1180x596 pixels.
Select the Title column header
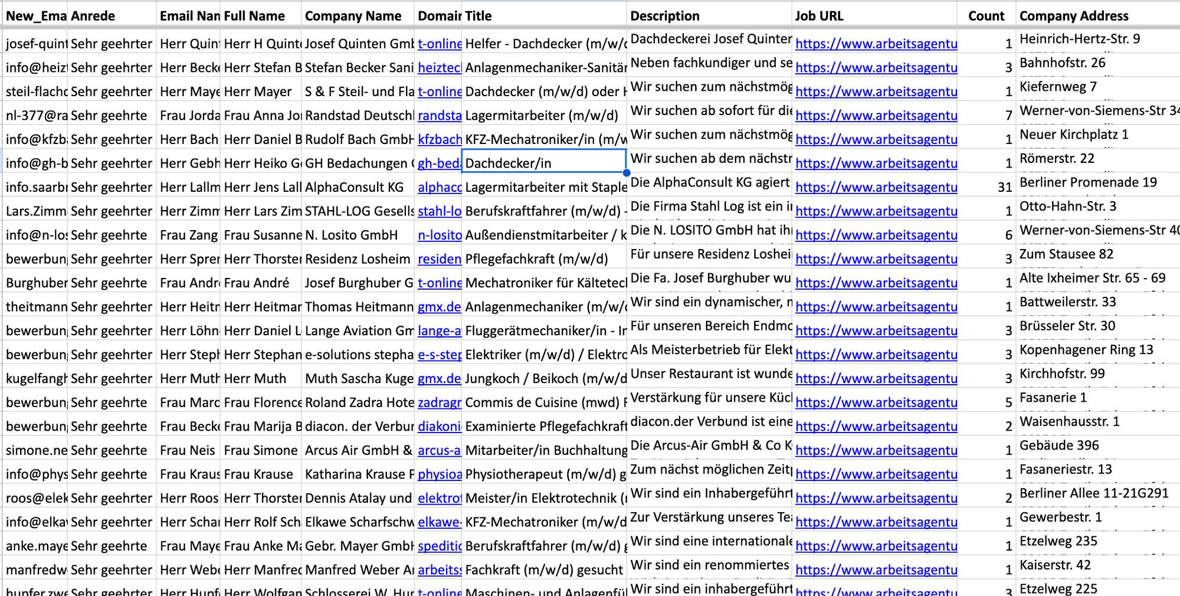(x=543, y=16)
